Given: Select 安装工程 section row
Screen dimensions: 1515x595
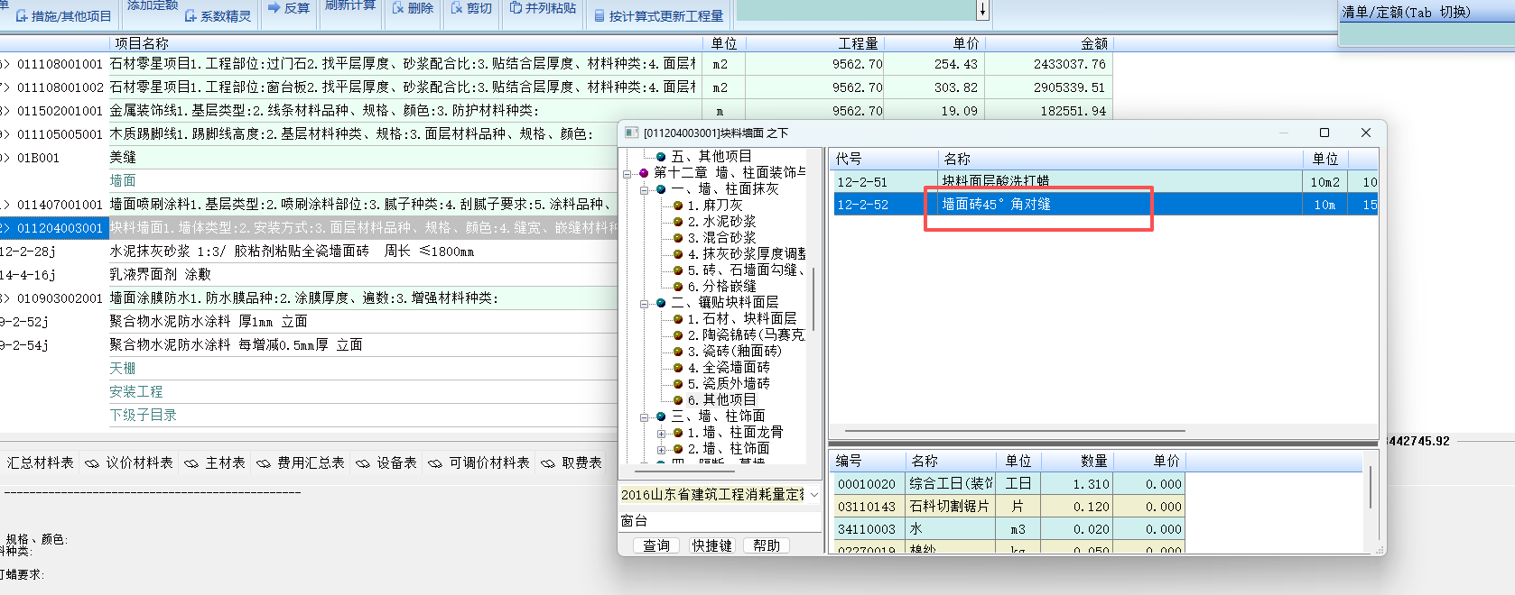Looking at the screenshot, I should tap(136, 391).
